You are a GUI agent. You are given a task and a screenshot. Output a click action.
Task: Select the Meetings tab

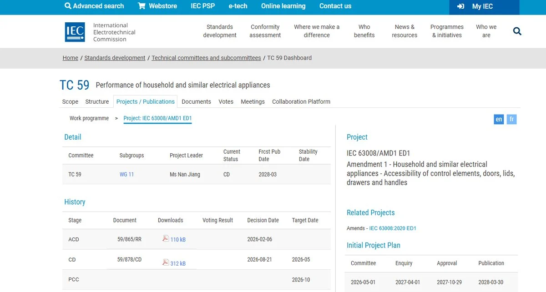coord(253,101)
